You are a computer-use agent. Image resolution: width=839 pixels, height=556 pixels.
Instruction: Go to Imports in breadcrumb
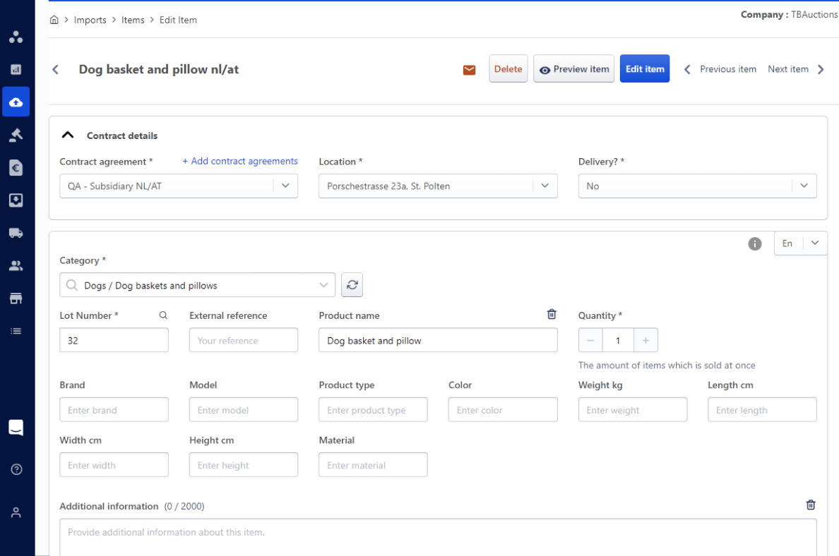click(90, 20)
